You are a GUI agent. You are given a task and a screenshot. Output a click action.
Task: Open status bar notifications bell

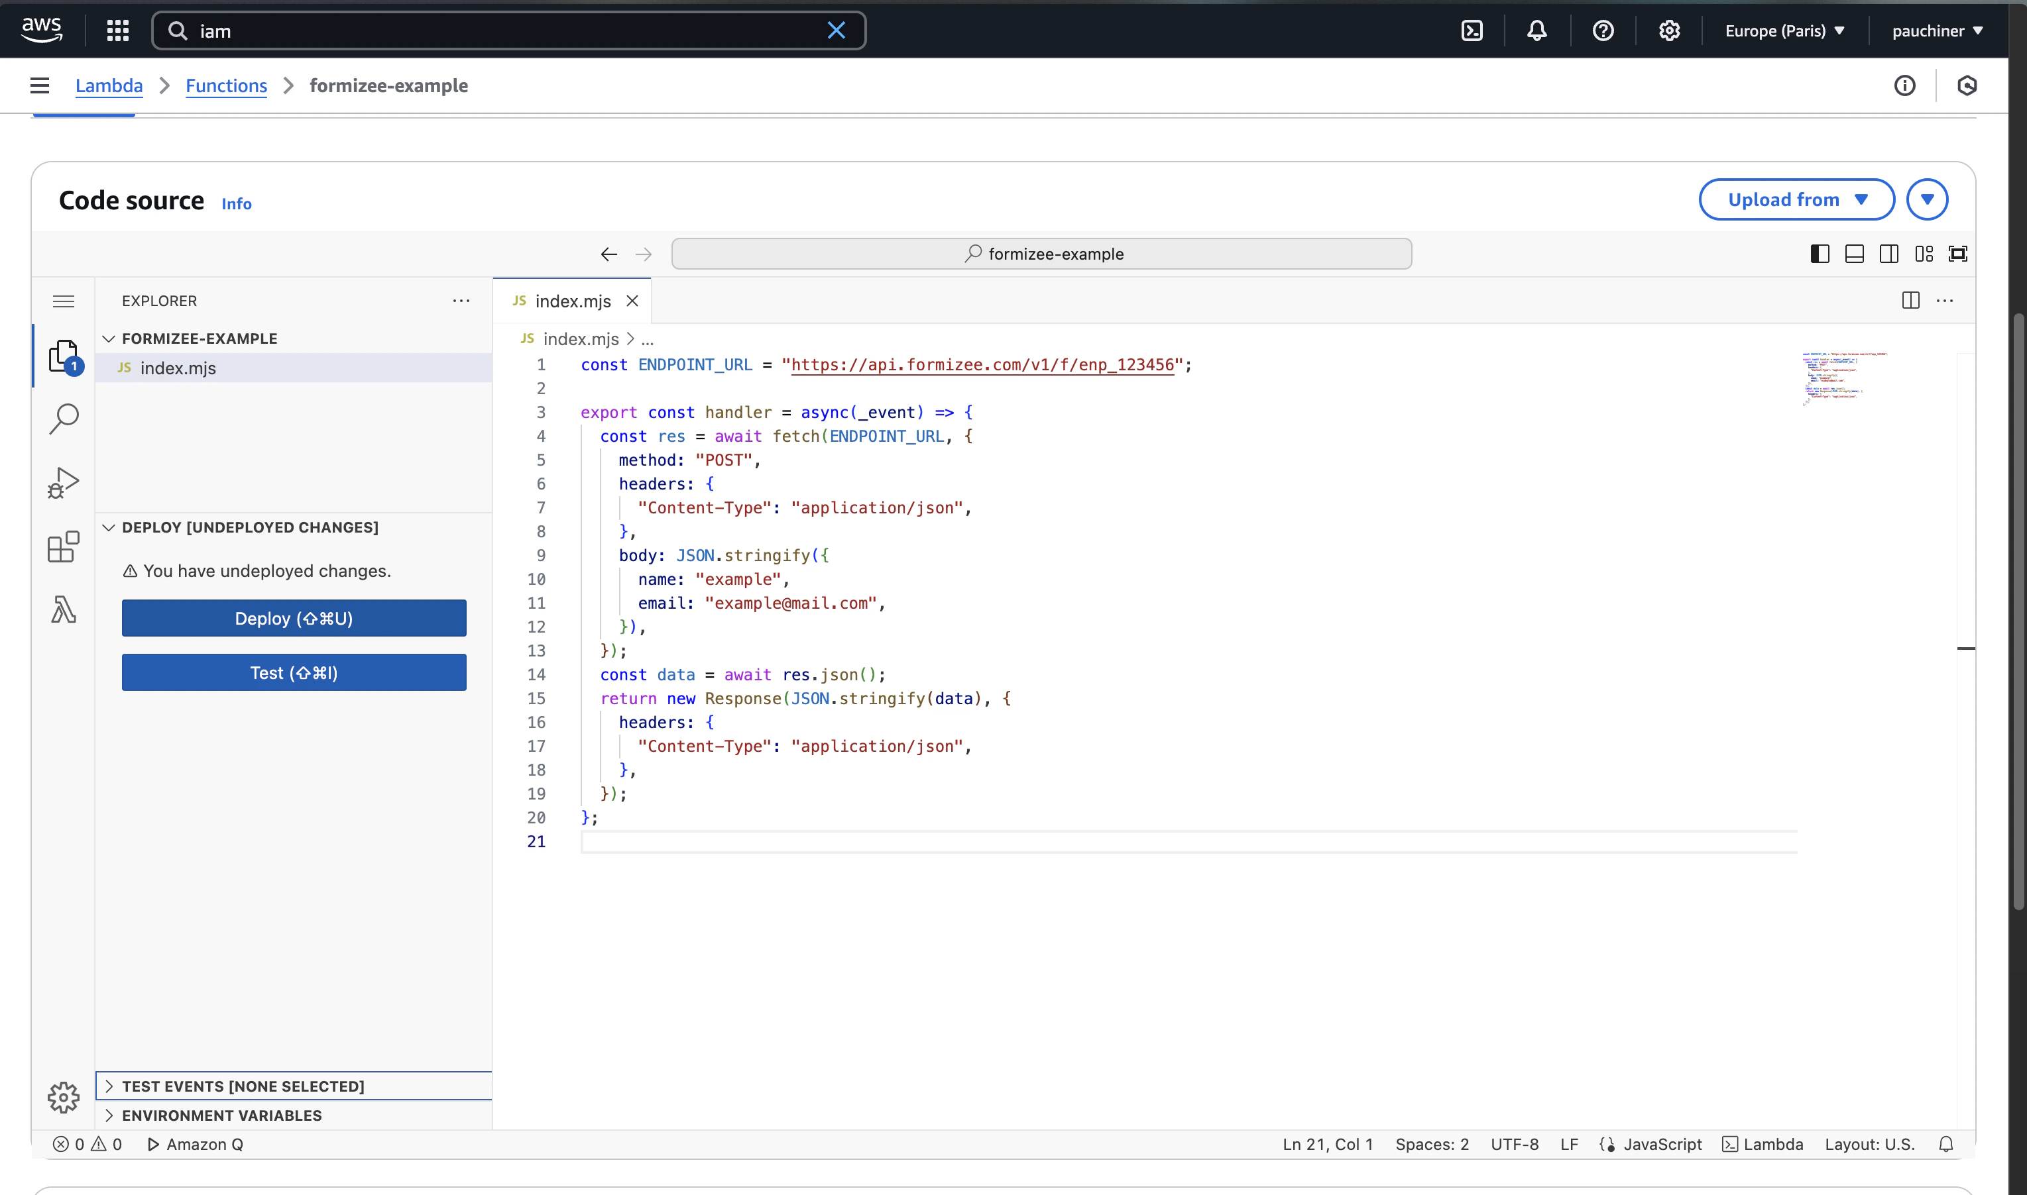[x=1945, y=1144]
